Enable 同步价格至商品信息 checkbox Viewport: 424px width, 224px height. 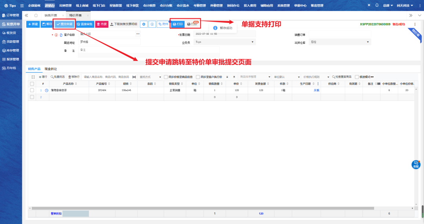166,77
